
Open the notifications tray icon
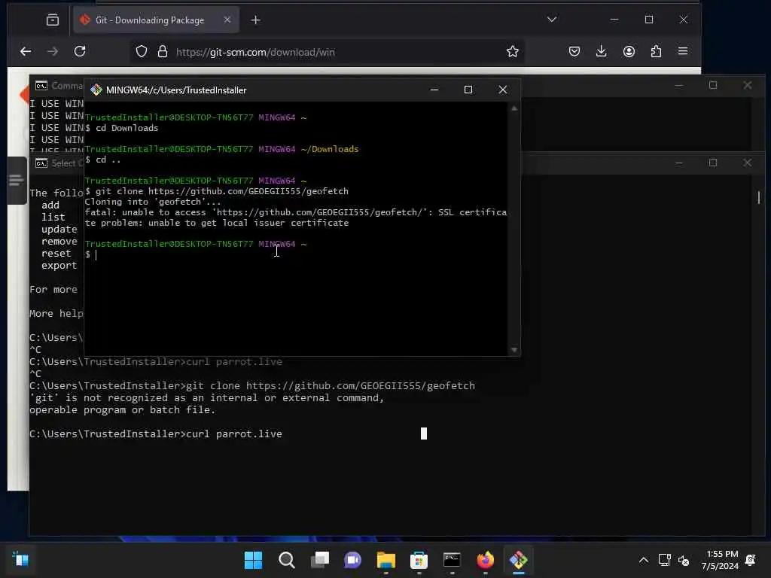click(x=751, y=560)
